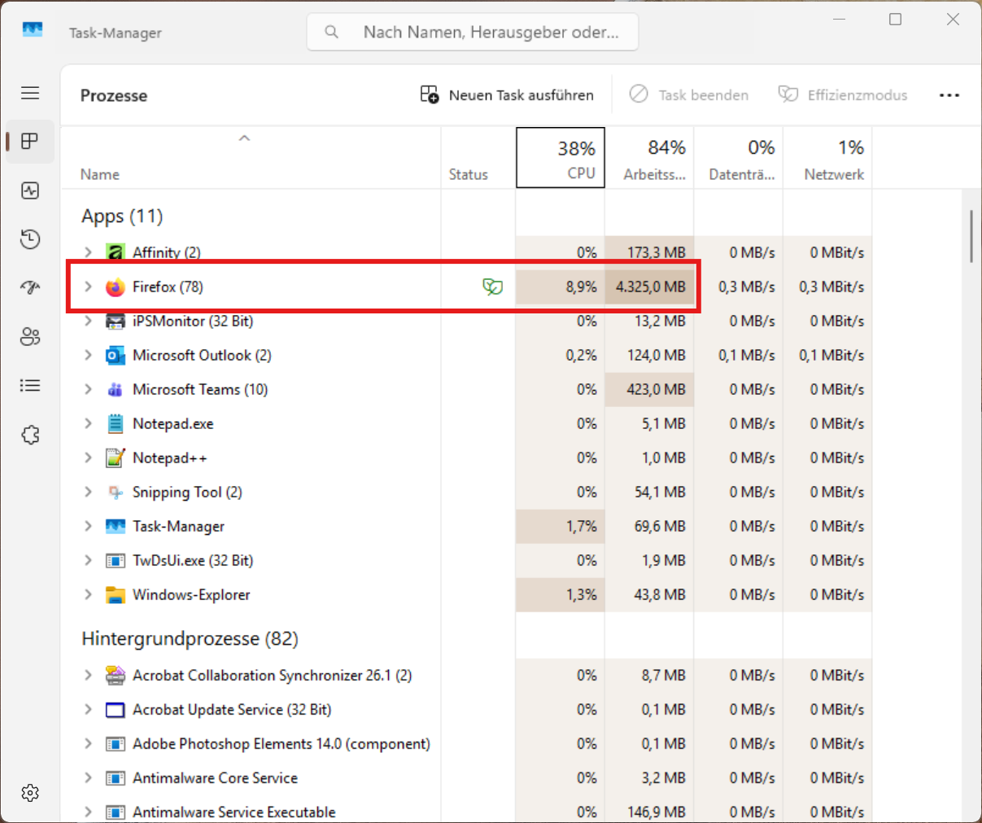Viewport: 982px width, 823px height.
Task: Click the TwDsUi.exe icon
Action: [116, 560]
